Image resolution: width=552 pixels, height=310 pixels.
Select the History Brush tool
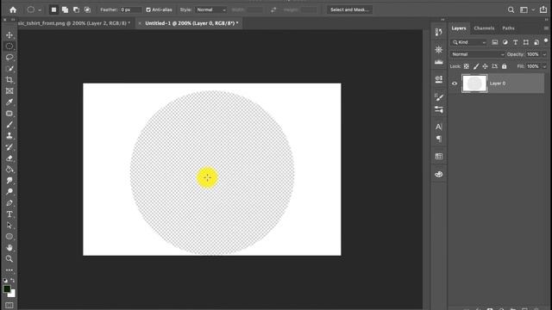click(x=9, y=147)
